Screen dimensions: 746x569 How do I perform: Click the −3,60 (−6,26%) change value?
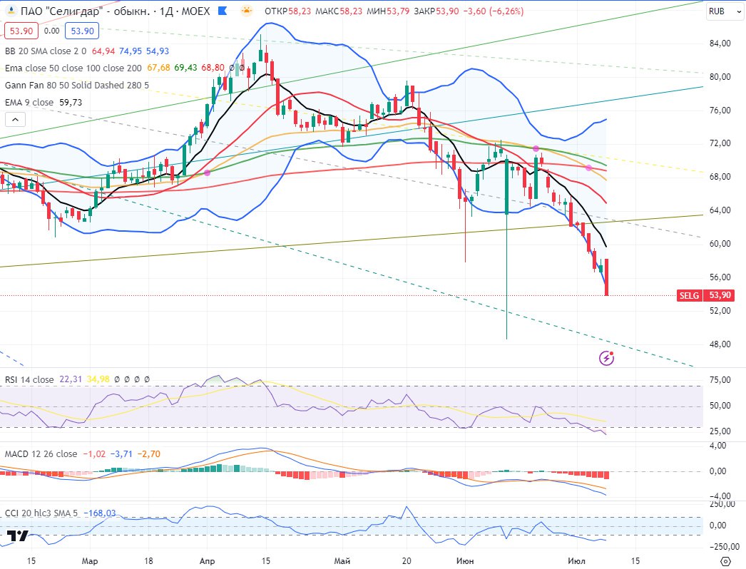(x=493, y=11)
